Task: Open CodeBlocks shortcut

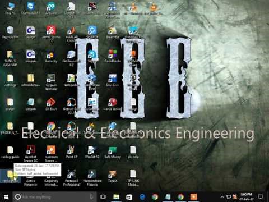Action: click(113, 56)
